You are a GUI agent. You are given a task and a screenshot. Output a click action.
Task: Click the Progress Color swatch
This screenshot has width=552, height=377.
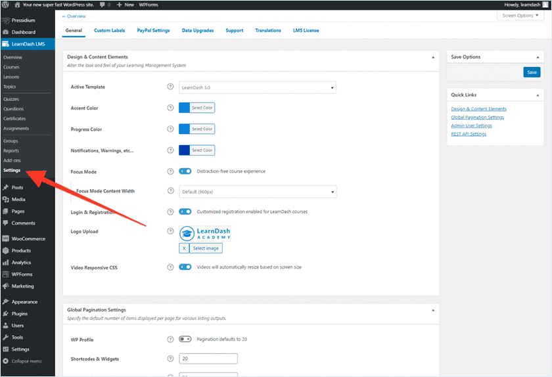(185, 129)
